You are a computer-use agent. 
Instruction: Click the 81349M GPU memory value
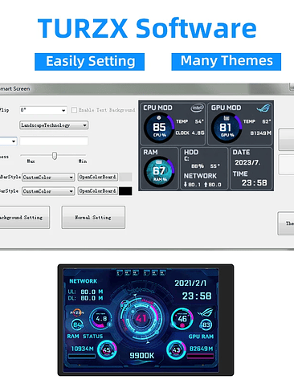click(260, 133)
